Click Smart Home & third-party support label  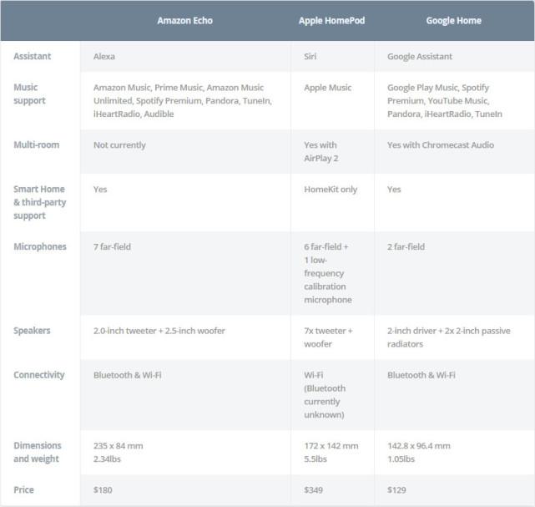point(41,202)
